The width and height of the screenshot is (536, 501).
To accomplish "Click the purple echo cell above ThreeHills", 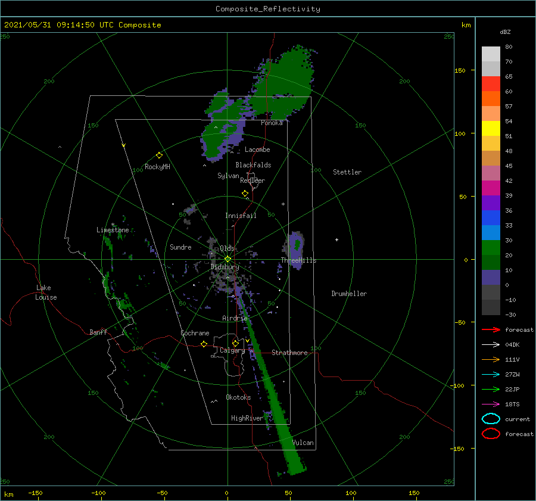I will point(295,249).
